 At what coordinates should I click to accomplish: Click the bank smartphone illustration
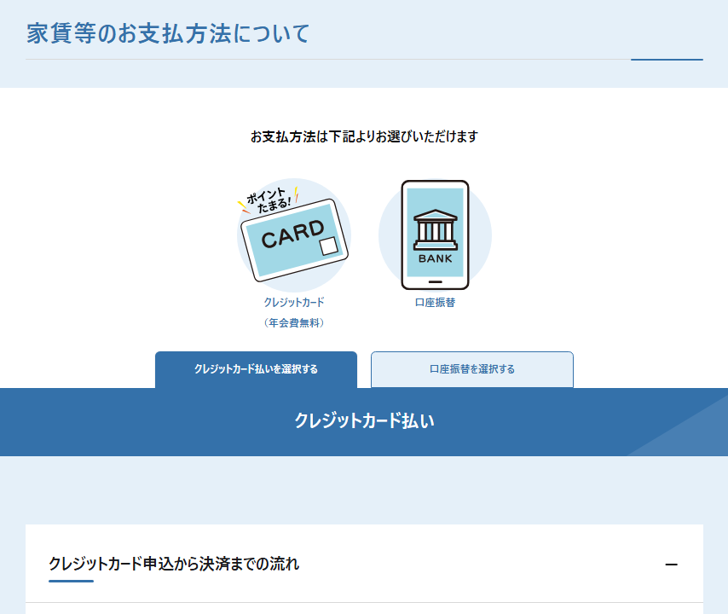(435, 235)
